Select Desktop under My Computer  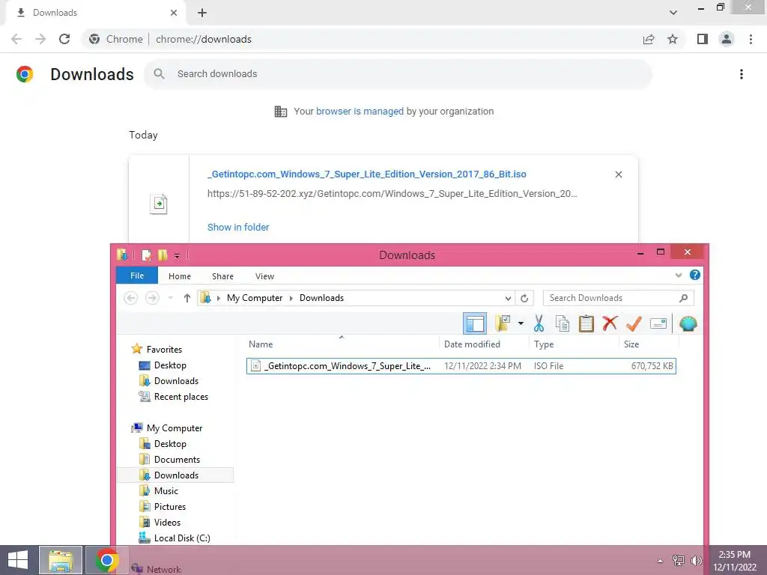[x=170, y=444]
